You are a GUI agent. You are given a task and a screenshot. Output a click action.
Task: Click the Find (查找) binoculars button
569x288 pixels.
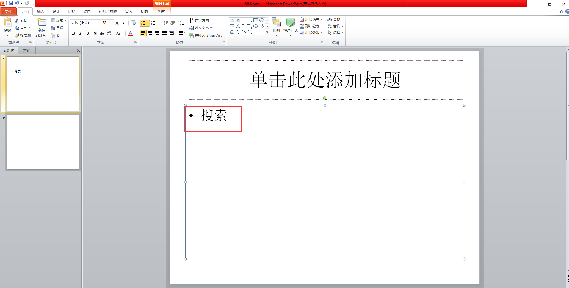click(x=334, y=20)
